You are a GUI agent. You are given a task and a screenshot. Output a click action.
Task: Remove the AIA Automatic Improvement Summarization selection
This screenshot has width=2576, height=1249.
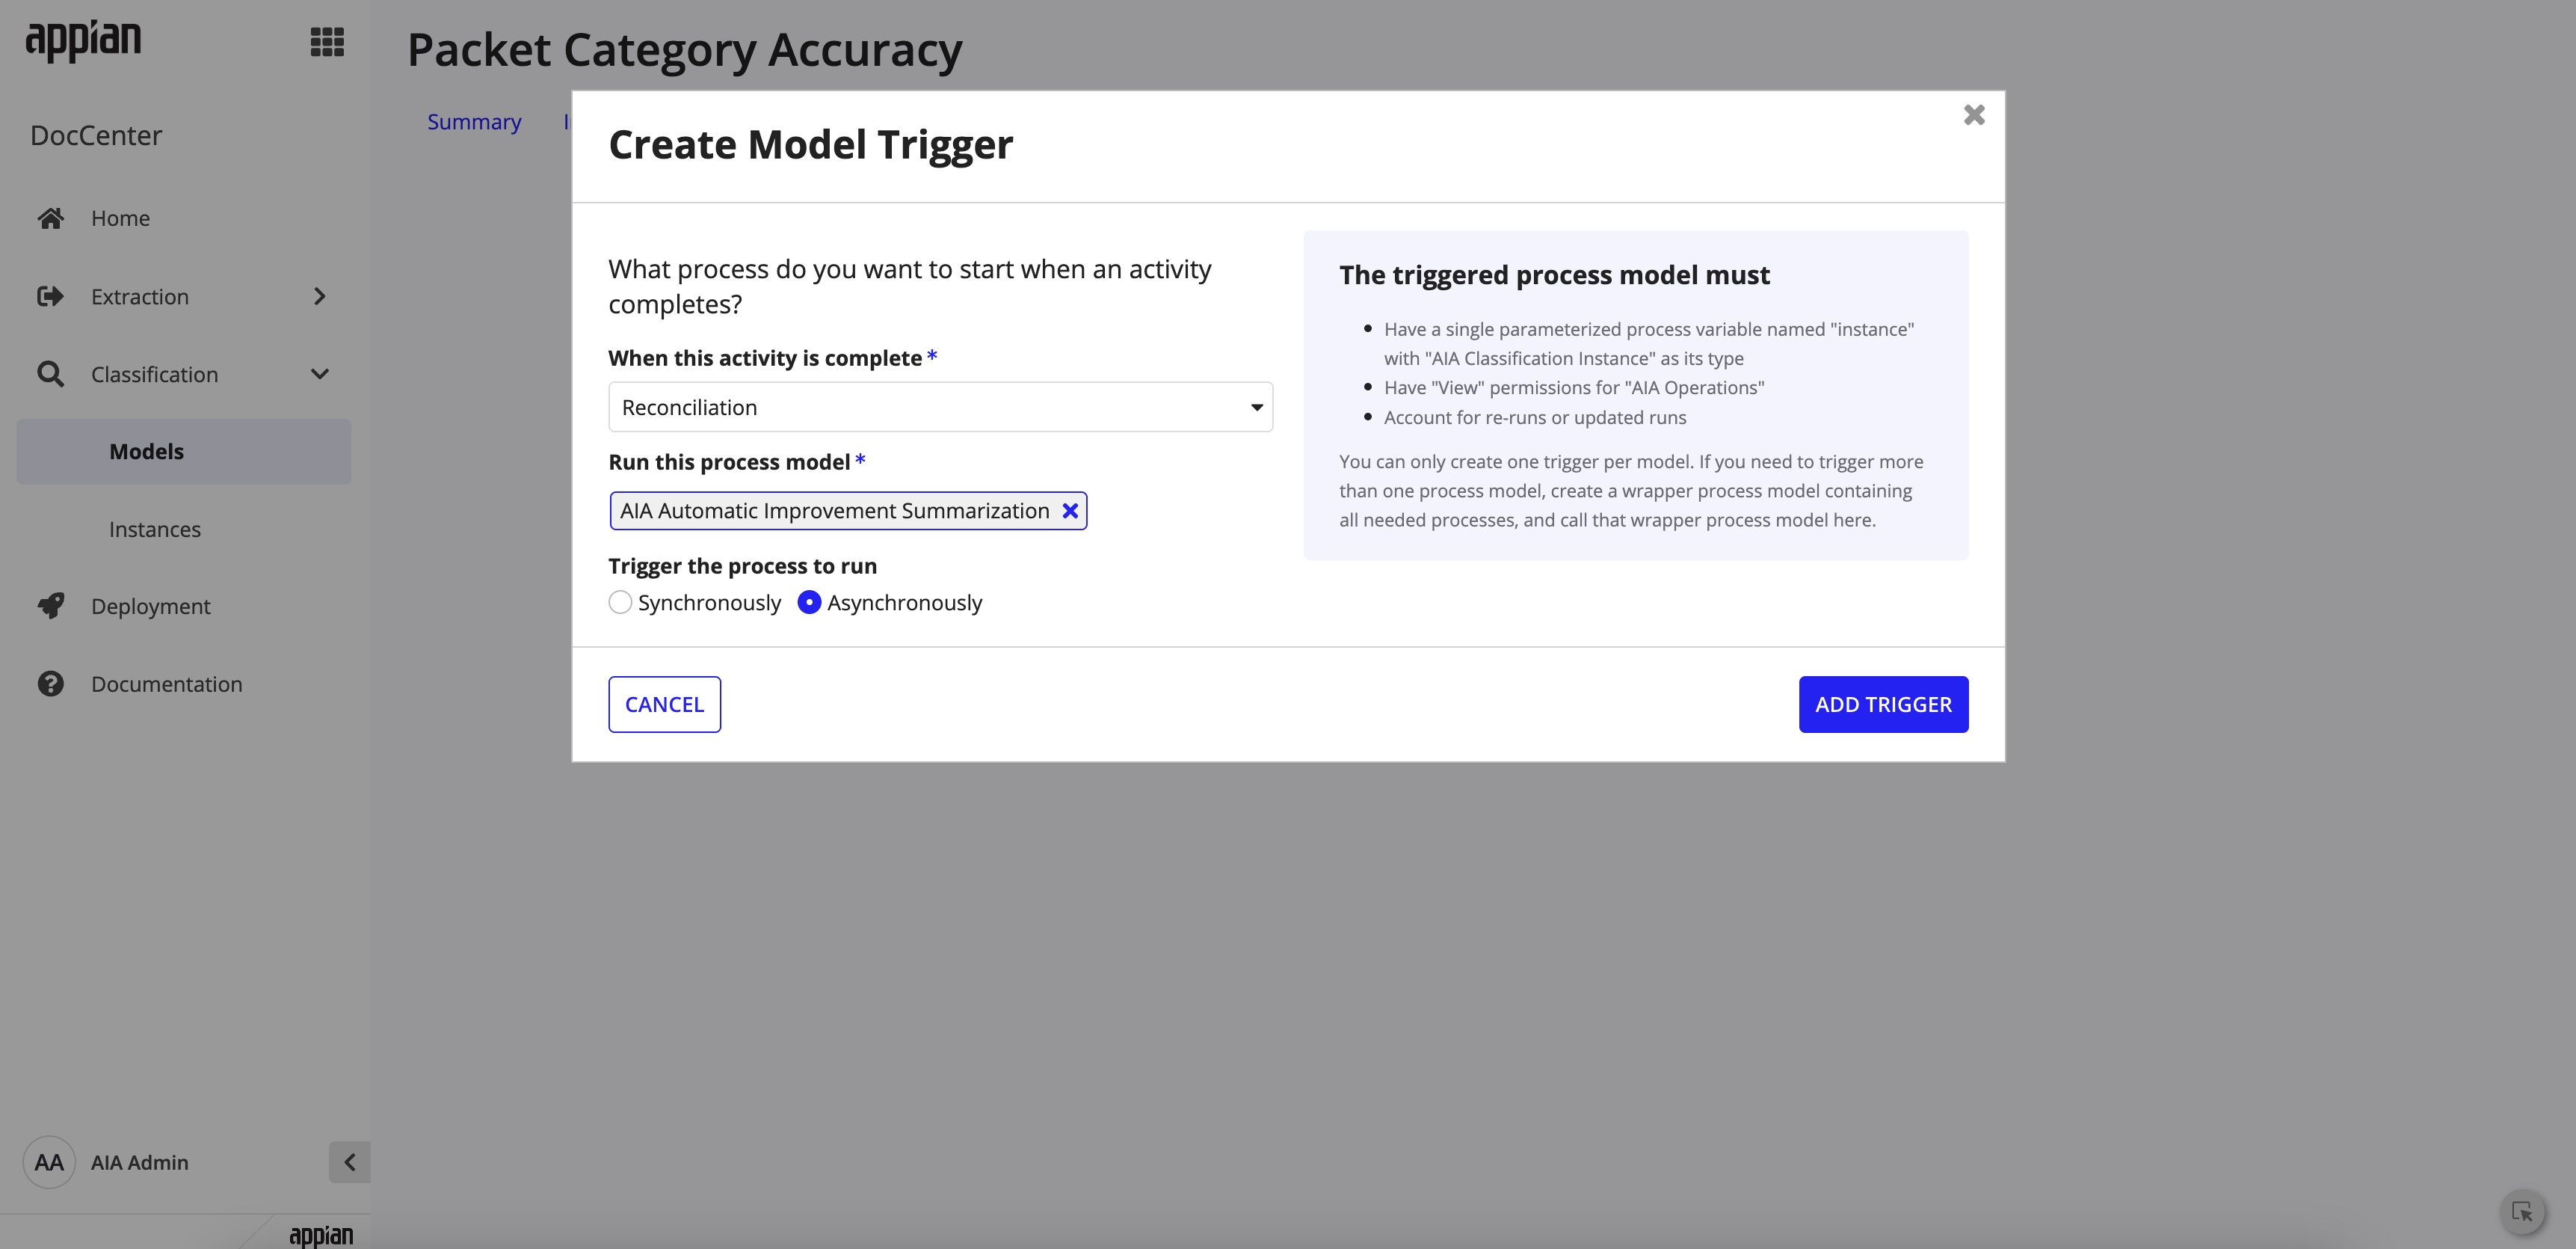[x=1070, y=512]
